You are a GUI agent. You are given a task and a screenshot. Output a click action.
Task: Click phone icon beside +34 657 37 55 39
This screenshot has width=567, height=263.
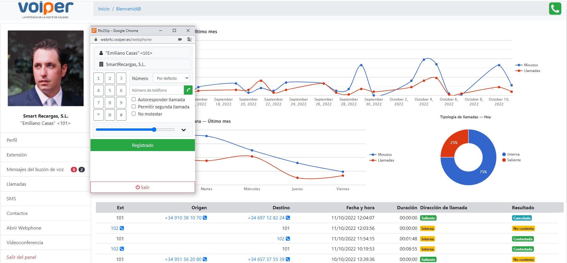288,259
